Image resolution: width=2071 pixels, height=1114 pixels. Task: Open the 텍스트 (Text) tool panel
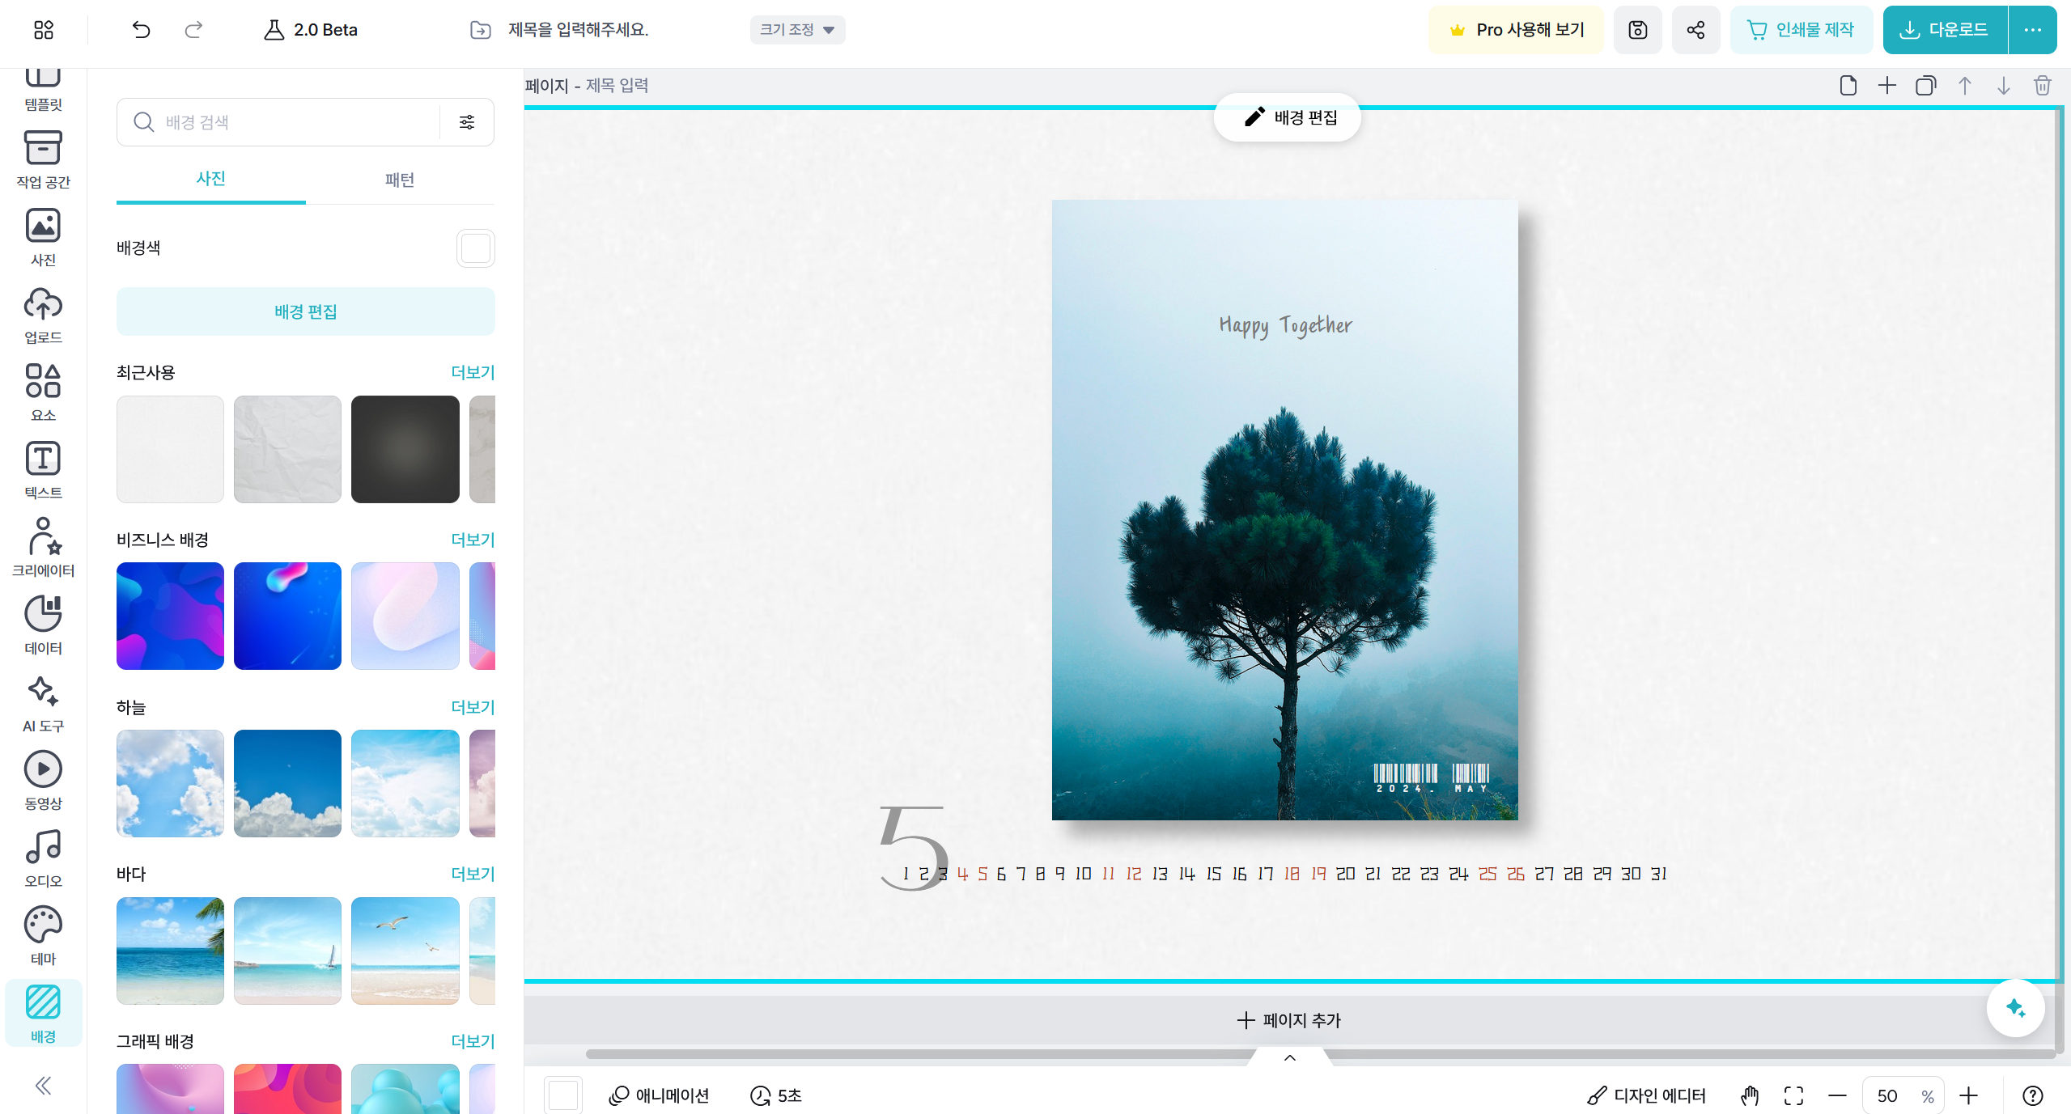click(43, 469)
